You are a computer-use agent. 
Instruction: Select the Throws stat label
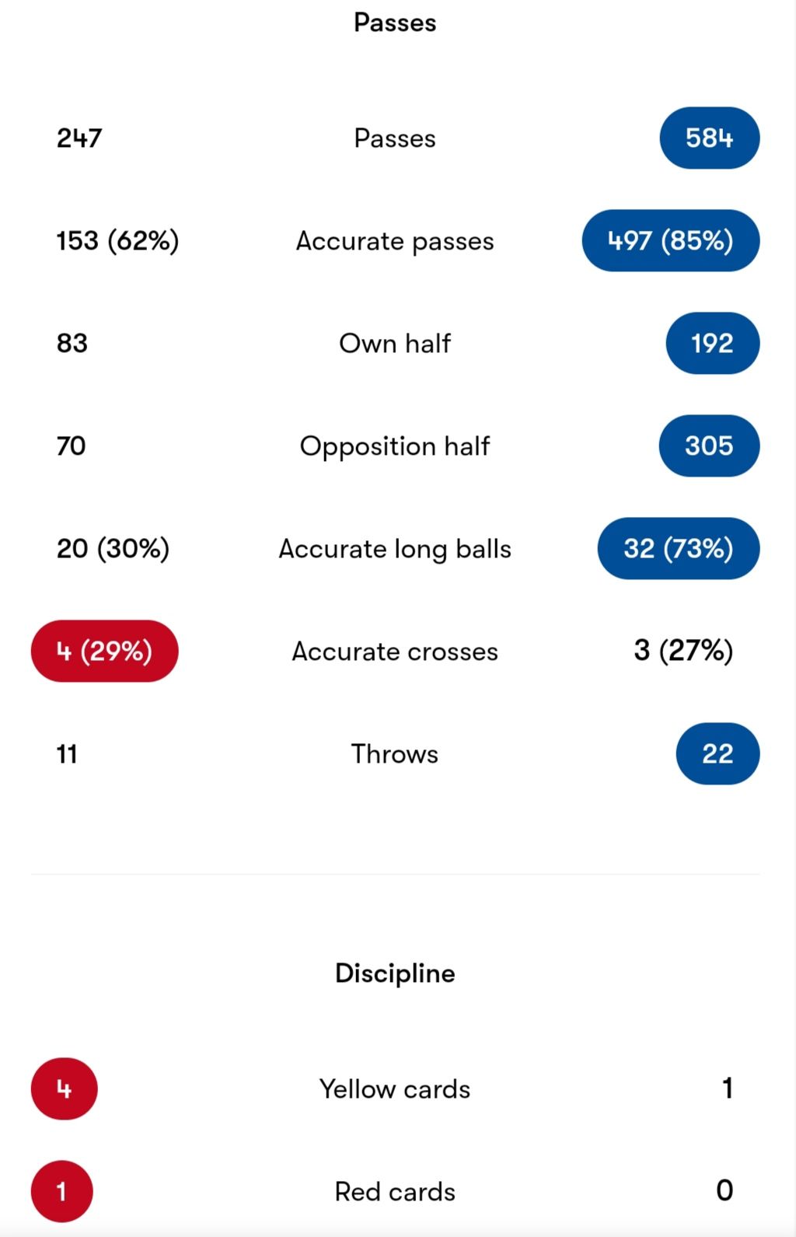395,754
